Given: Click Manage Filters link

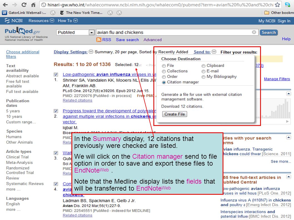Looking at the screenshot, I should (277, 79).
